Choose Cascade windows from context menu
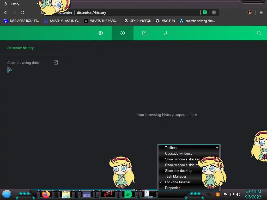Image resolution: width=267 pixels, height=200 pixels. pos(189,153)
